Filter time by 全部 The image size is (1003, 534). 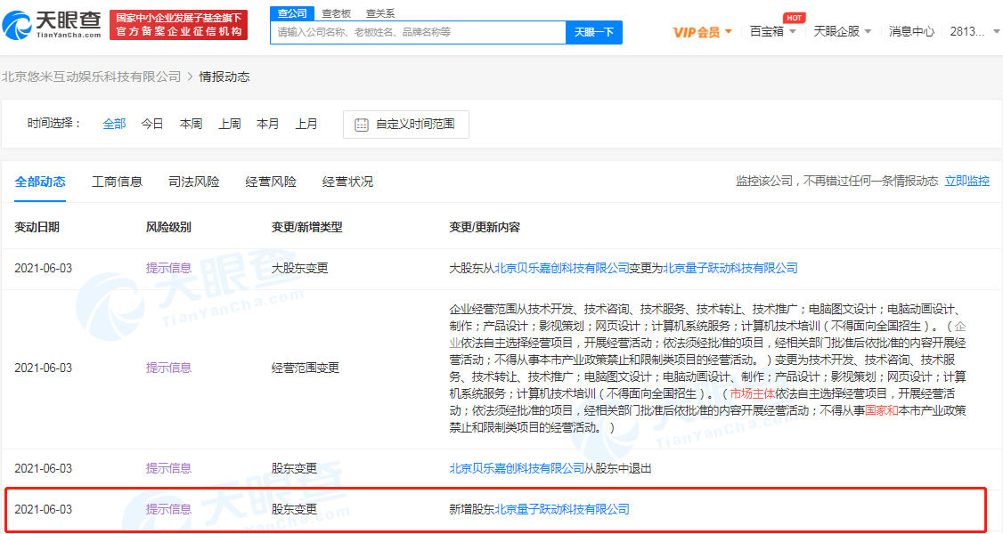114,124
